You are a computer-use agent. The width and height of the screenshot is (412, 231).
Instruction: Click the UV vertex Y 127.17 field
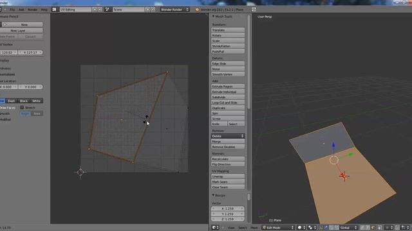30,53
